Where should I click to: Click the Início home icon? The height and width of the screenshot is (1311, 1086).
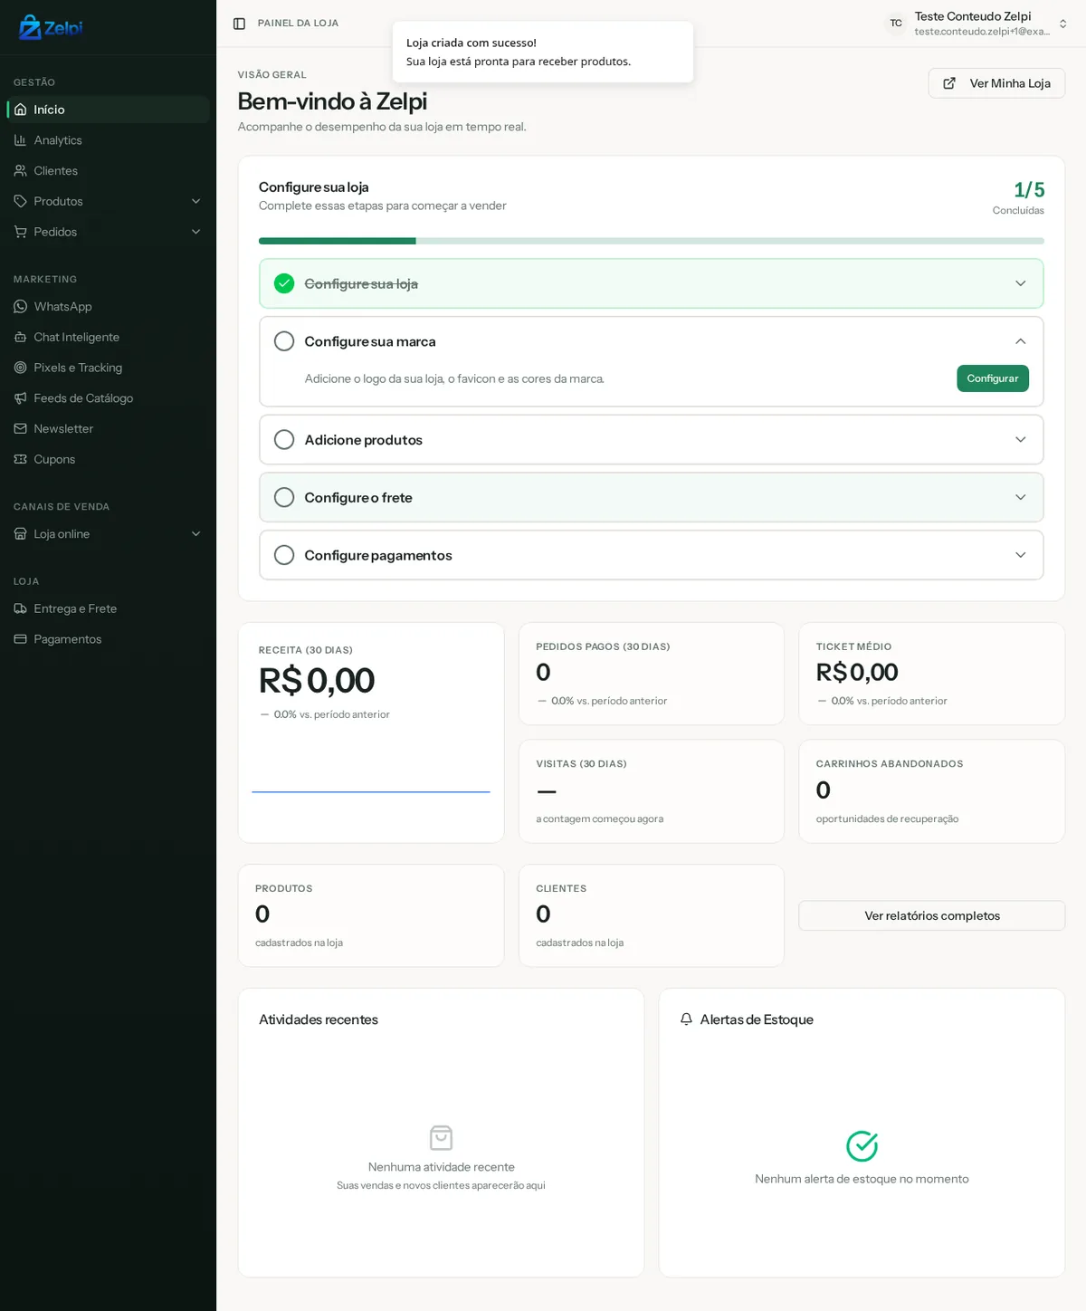click(x=20, y=110)
